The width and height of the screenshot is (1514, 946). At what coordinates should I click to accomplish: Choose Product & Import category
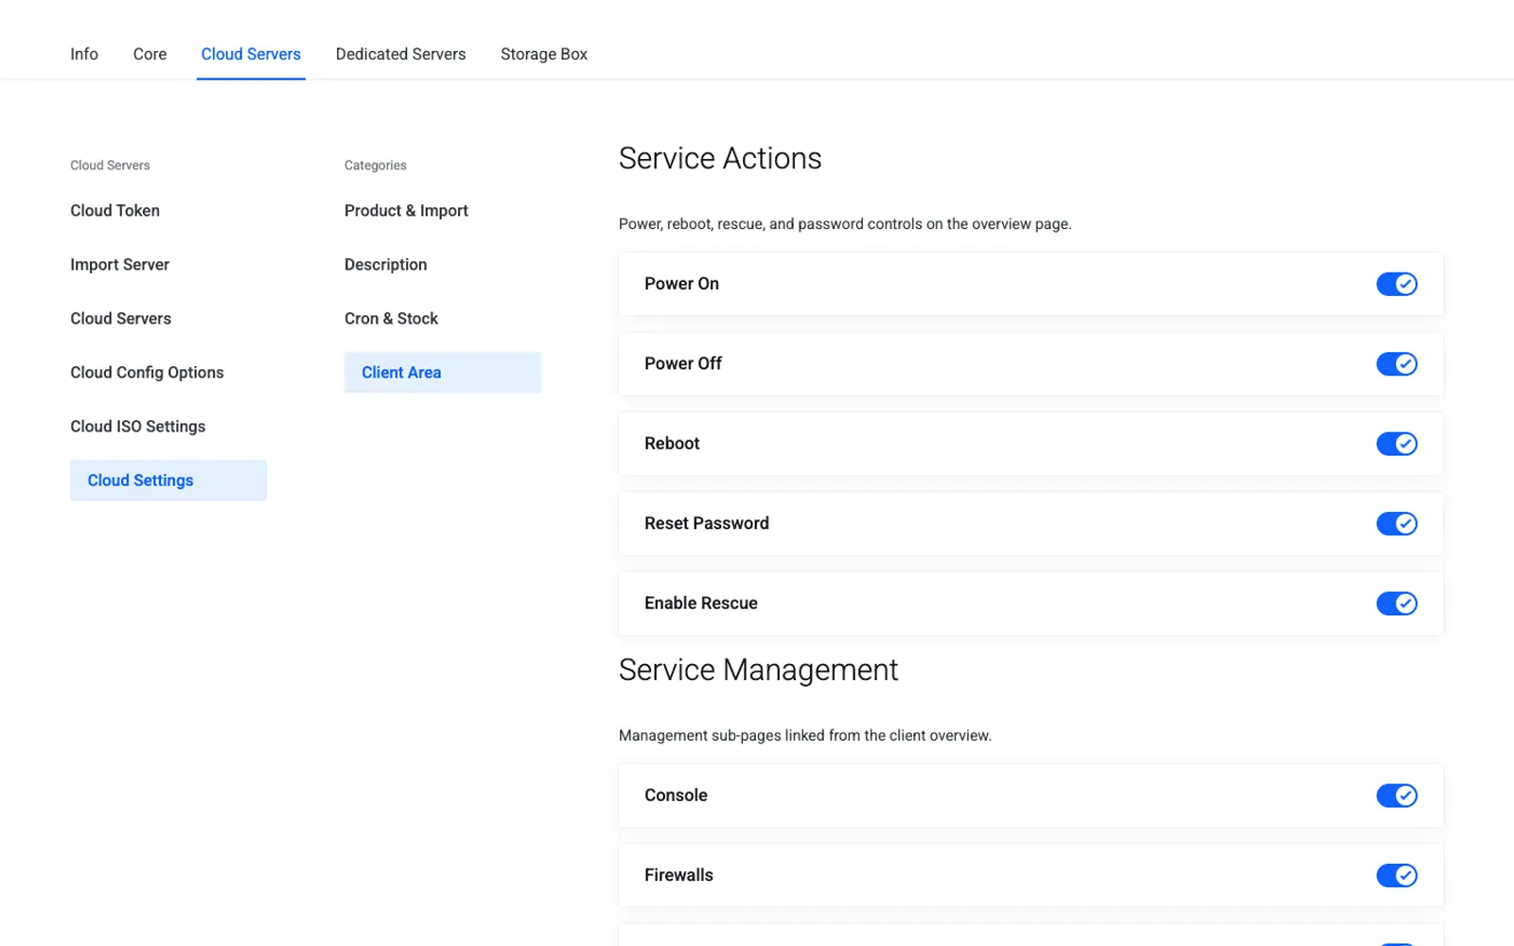(x=406, y=211)
